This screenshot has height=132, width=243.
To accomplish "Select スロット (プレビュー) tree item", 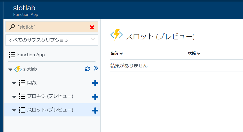I will tap(50, 110).
